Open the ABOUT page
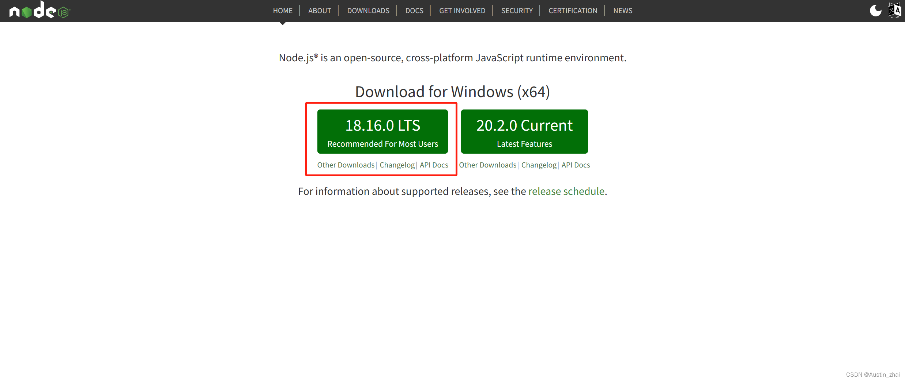The height and width of the screenshot is (381, 905). (320, 11)
